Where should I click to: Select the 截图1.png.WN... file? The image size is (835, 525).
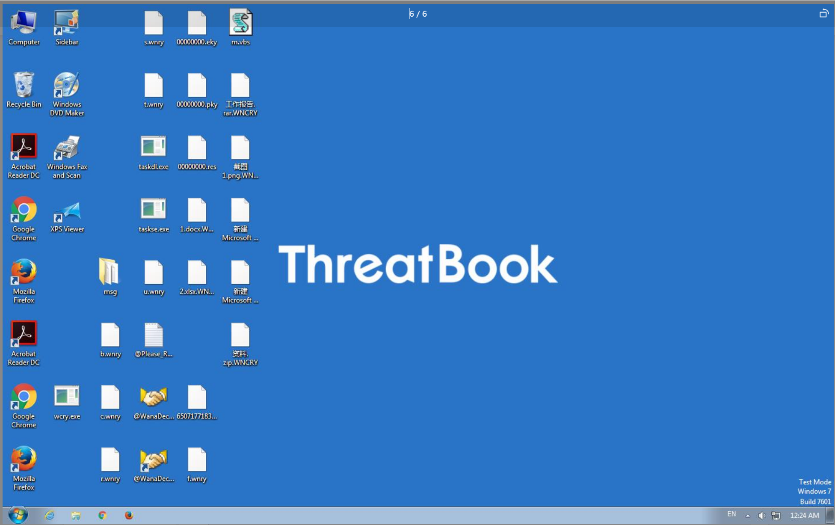(x=240, y=157)
